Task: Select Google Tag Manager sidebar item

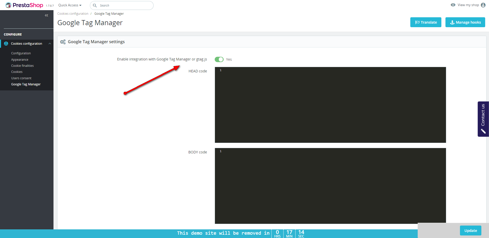Action: 26,84
